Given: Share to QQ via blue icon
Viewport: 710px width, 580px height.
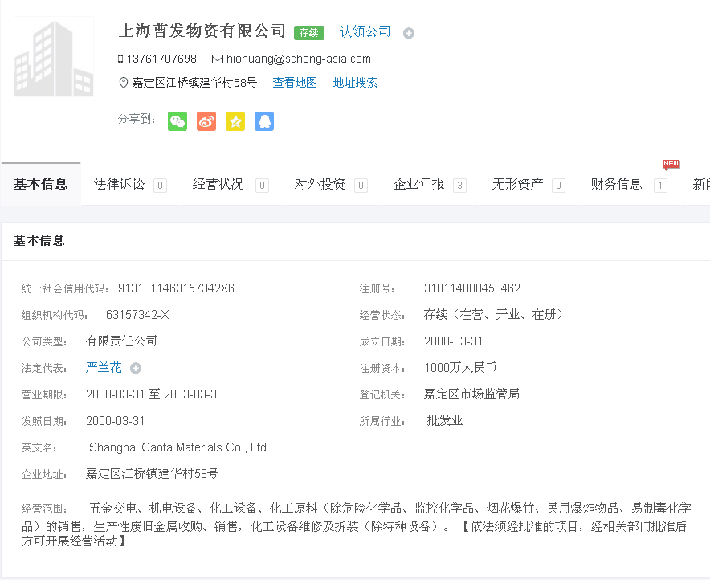Looking at the screenshot, I should pyautogui.click(x=264, y=121).
